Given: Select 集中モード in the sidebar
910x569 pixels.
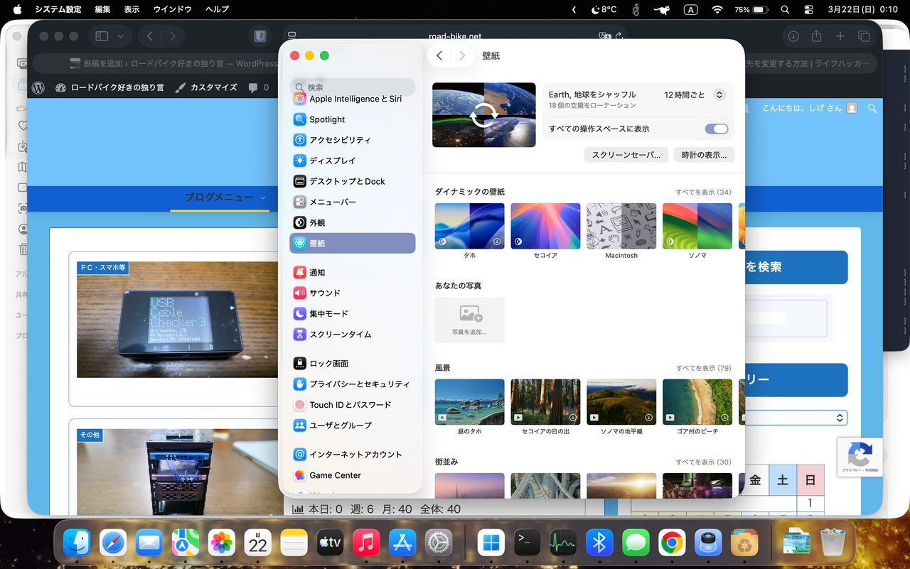Looking at the screenshot, I should (328, 313).
